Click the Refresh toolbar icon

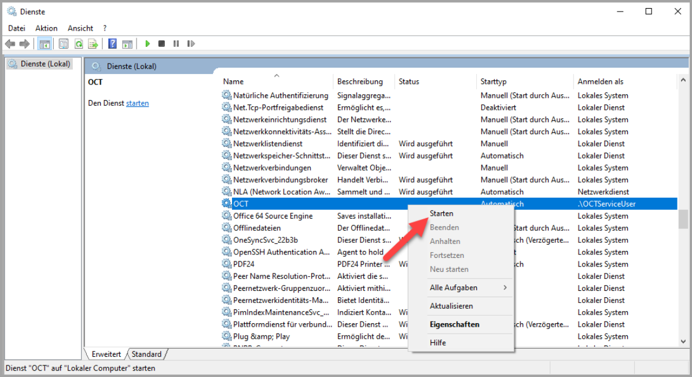pyautogui.click(x=78, y=44)
